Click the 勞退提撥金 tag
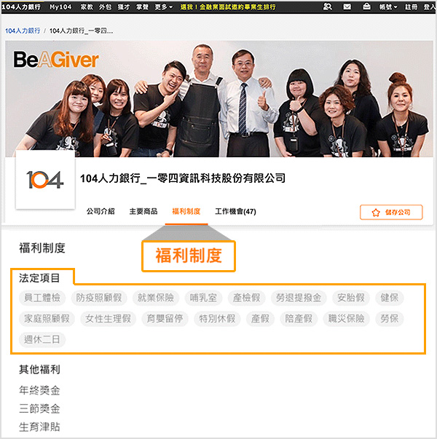The height and width of the screenshot is (439, 437). pos(299,298)
